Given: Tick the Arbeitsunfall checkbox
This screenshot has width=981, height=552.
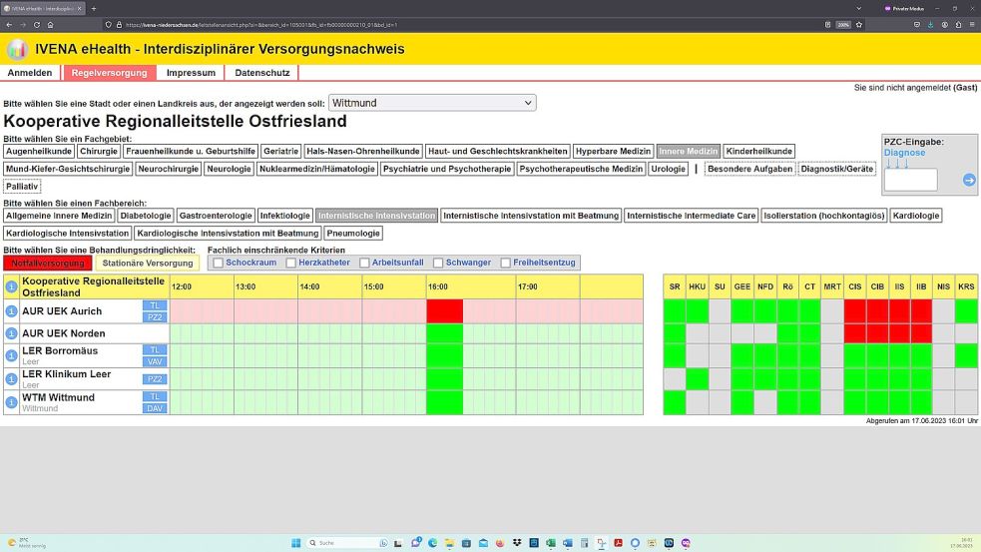Looking at the screenshot, I should pyautogui.click(x=364, y=263).
